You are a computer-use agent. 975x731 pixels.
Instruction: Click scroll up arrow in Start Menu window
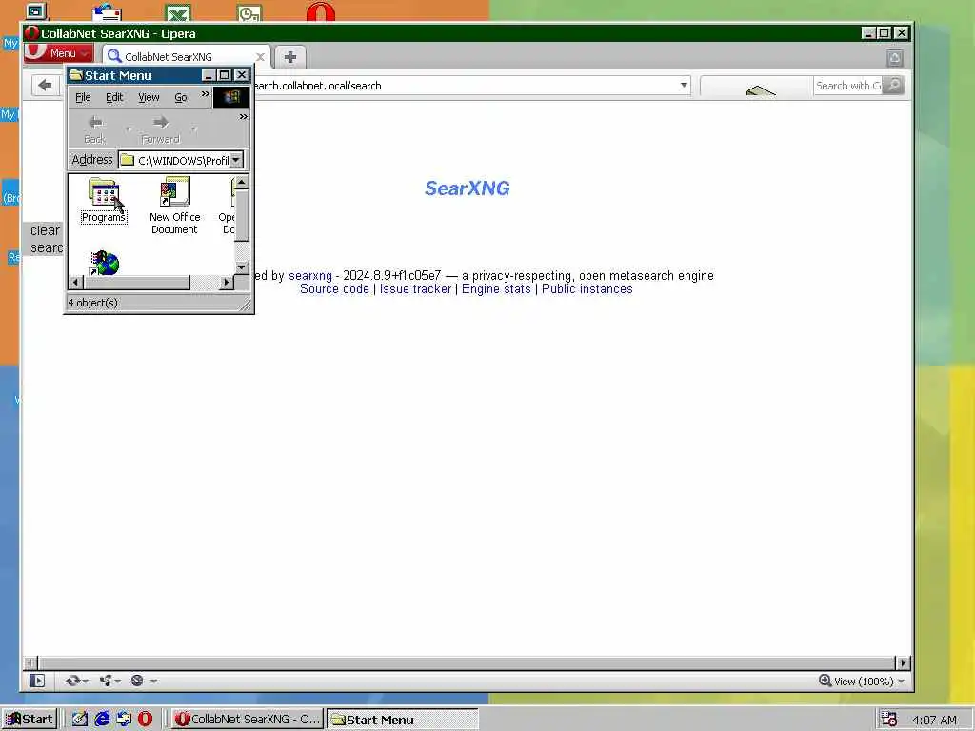(x=242, y=182)
